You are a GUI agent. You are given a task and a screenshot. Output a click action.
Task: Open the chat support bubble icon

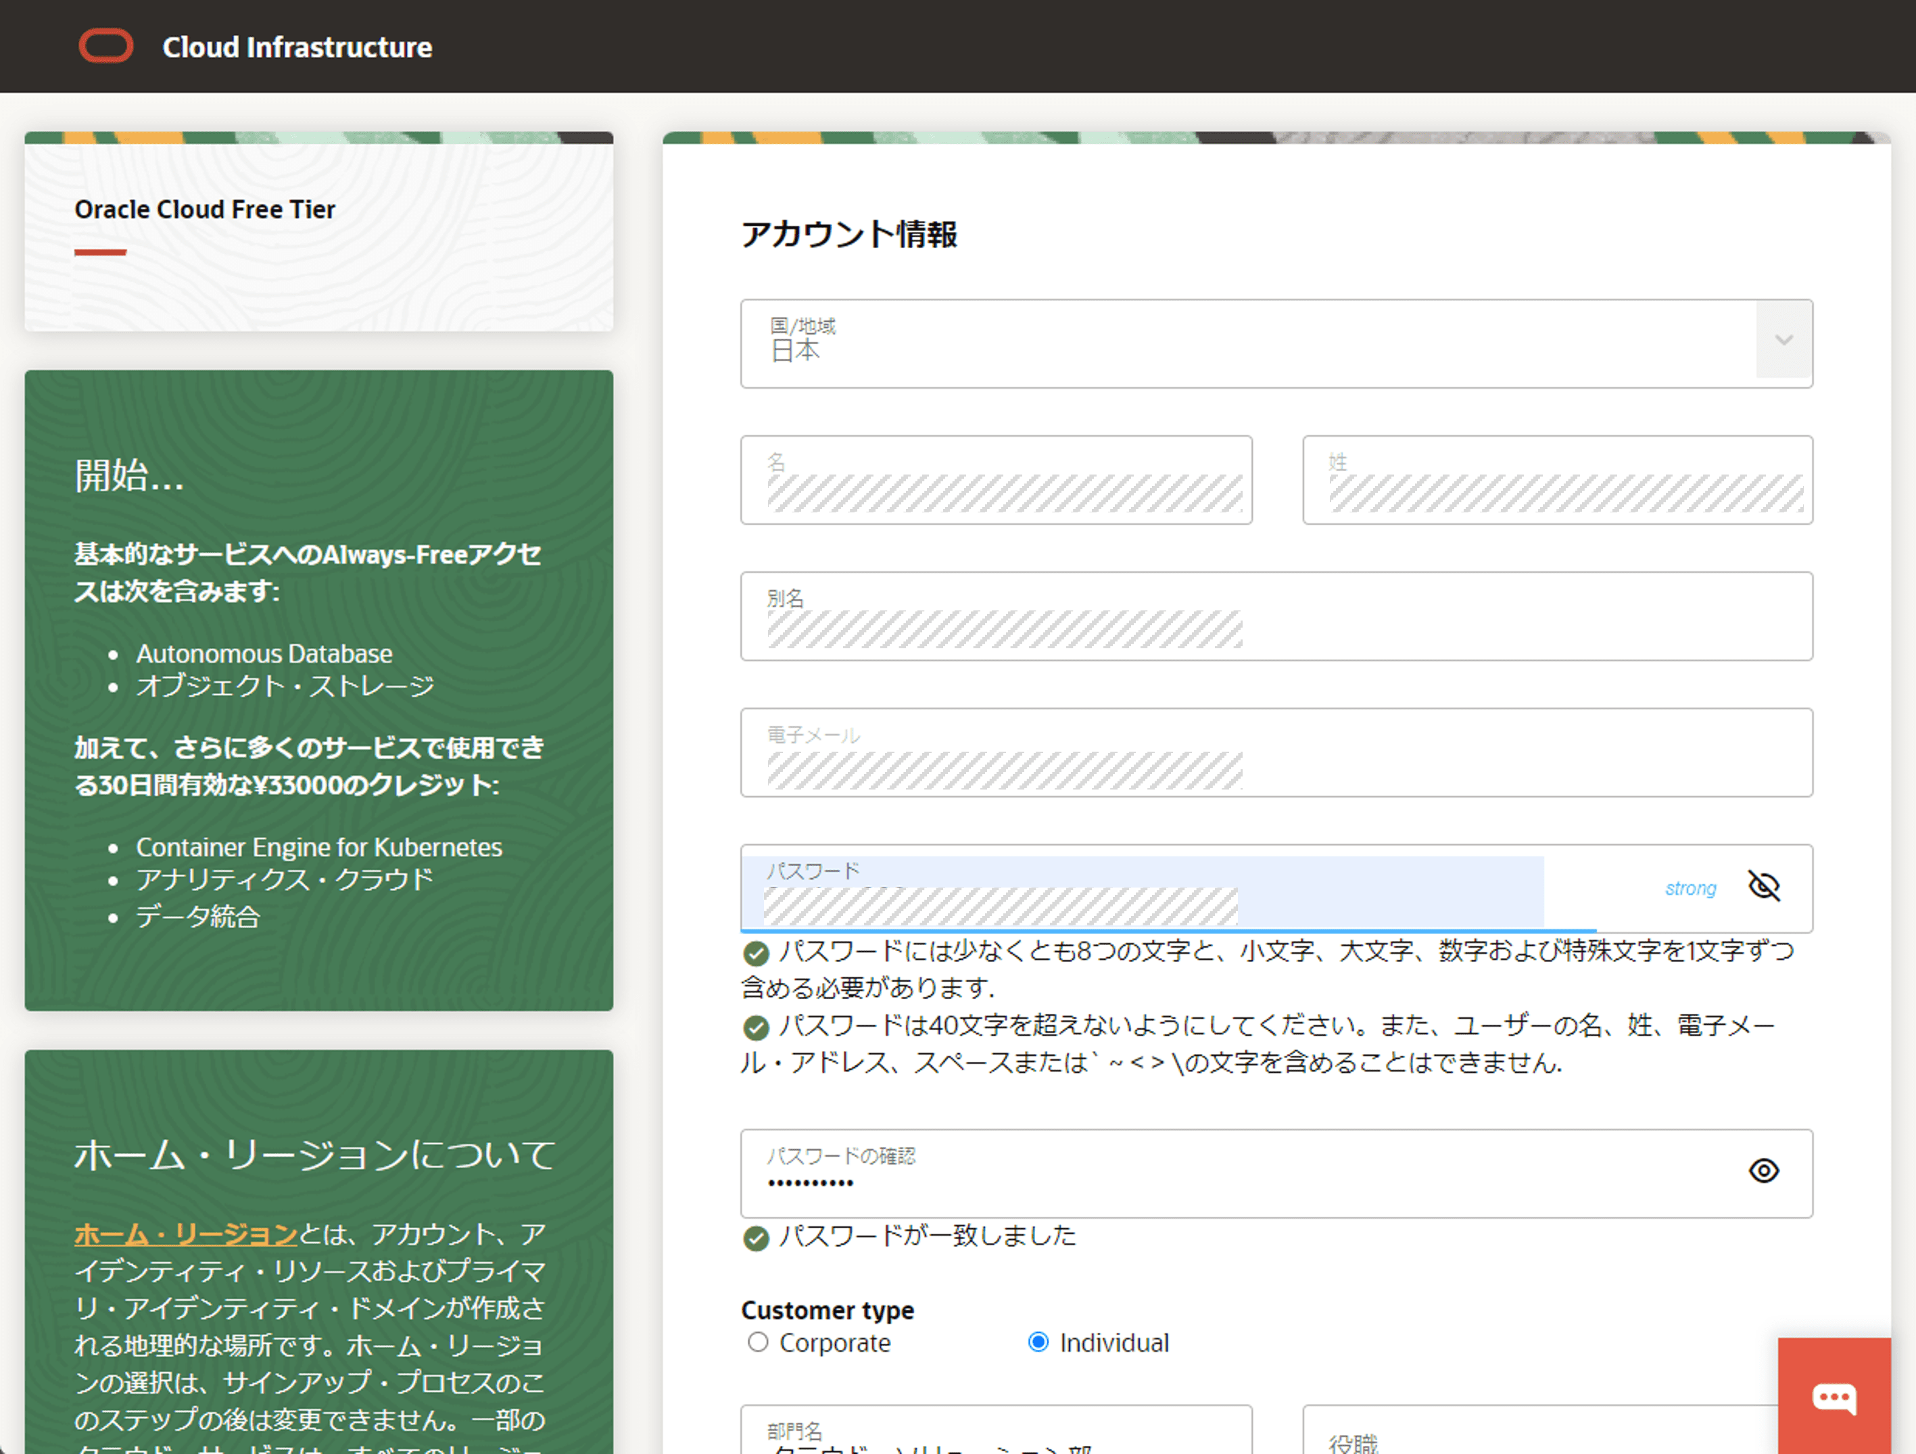[x=1834, y=1396]
